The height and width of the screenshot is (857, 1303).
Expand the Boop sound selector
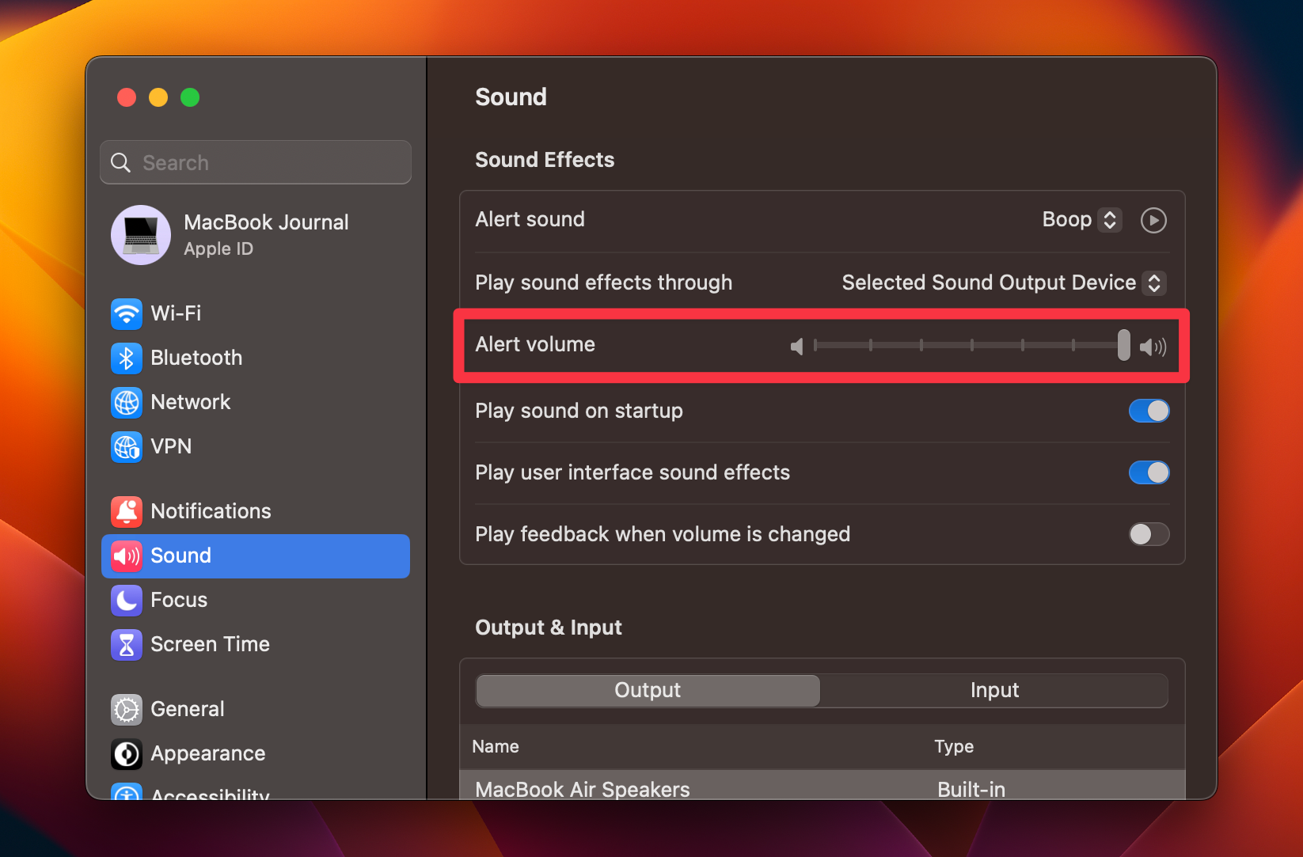[1110, 219]
